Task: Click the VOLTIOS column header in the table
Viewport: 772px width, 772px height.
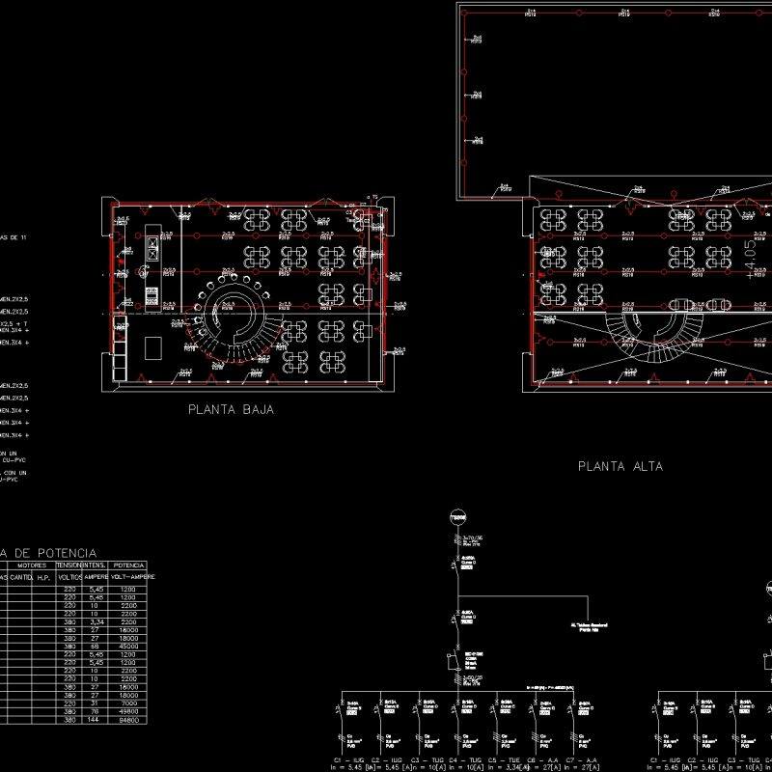Action: click(69, 577)
